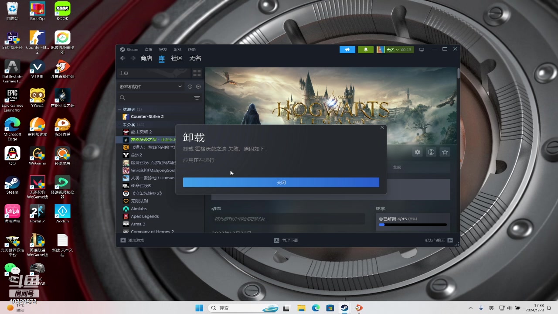Go back with the Steam back arrow
The image size is (558, 314).
coord(122,58)
